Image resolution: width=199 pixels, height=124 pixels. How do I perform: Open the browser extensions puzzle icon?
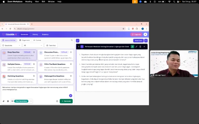click(x=137, y=29)
